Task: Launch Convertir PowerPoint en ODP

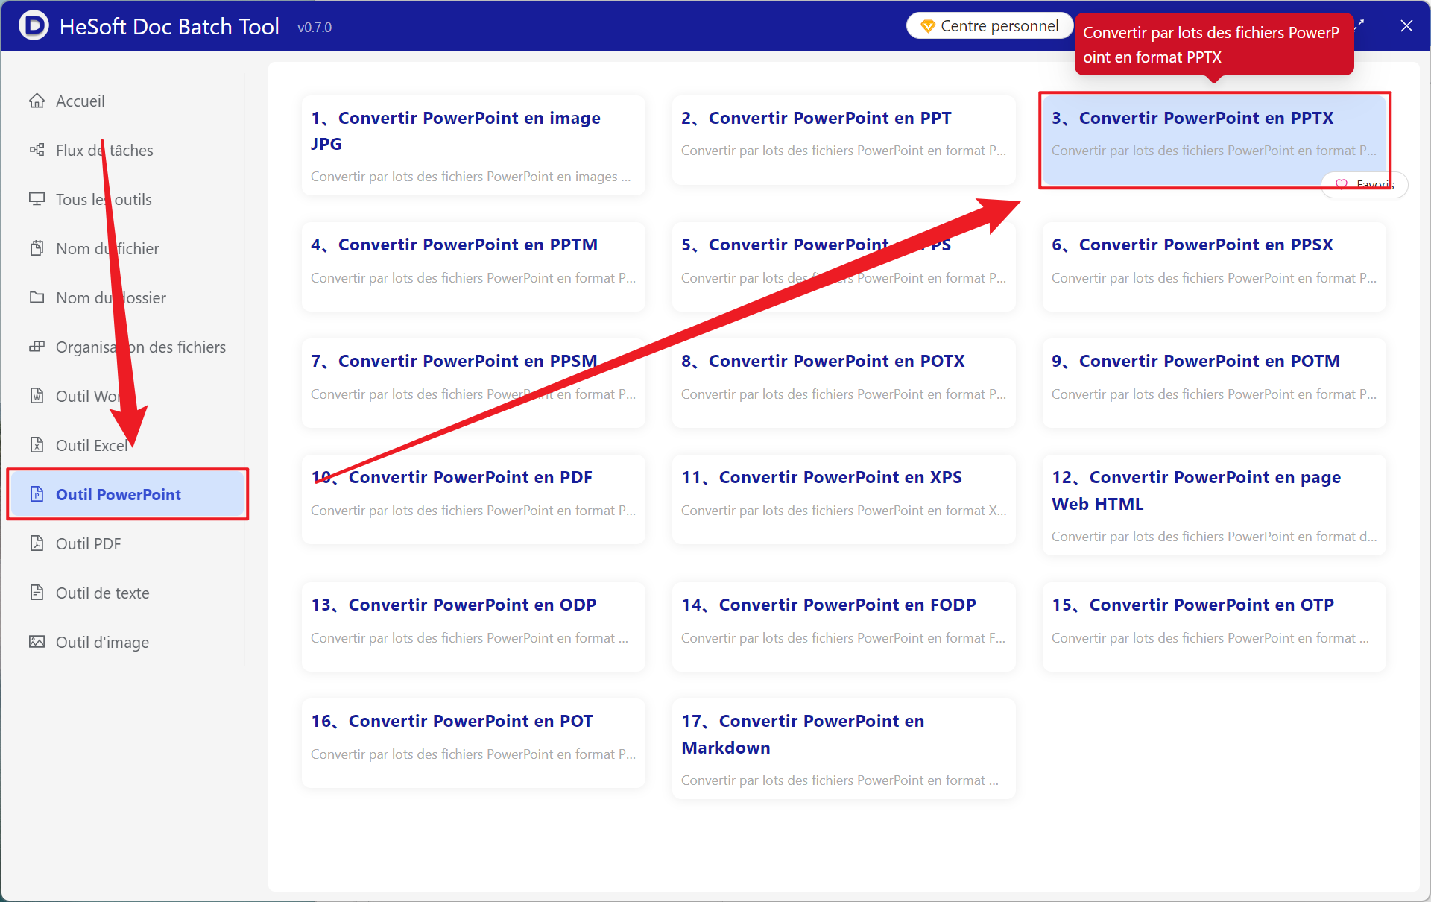Action: click(x=473, y=627)
